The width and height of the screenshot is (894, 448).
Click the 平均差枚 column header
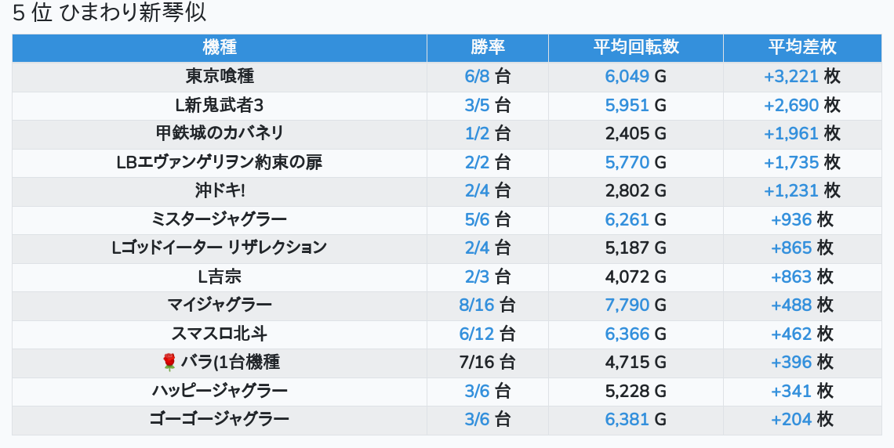point(802,47)
